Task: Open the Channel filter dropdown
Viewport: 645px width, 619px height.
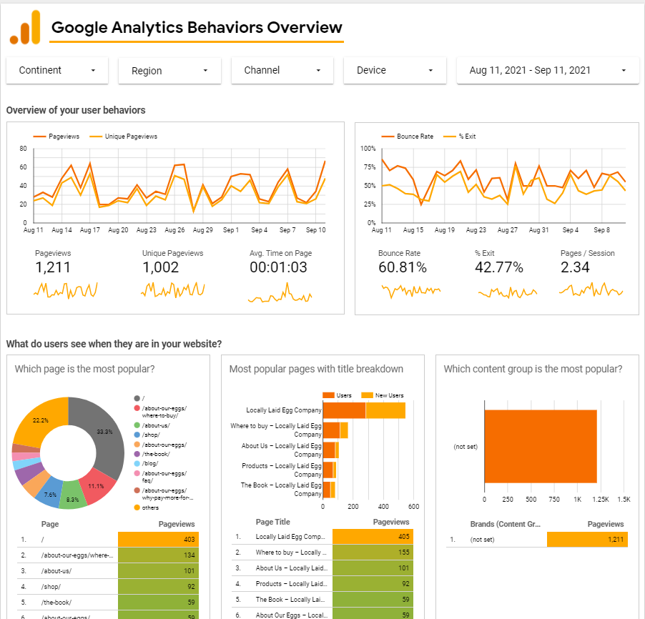Action: (x=282, y=70)
